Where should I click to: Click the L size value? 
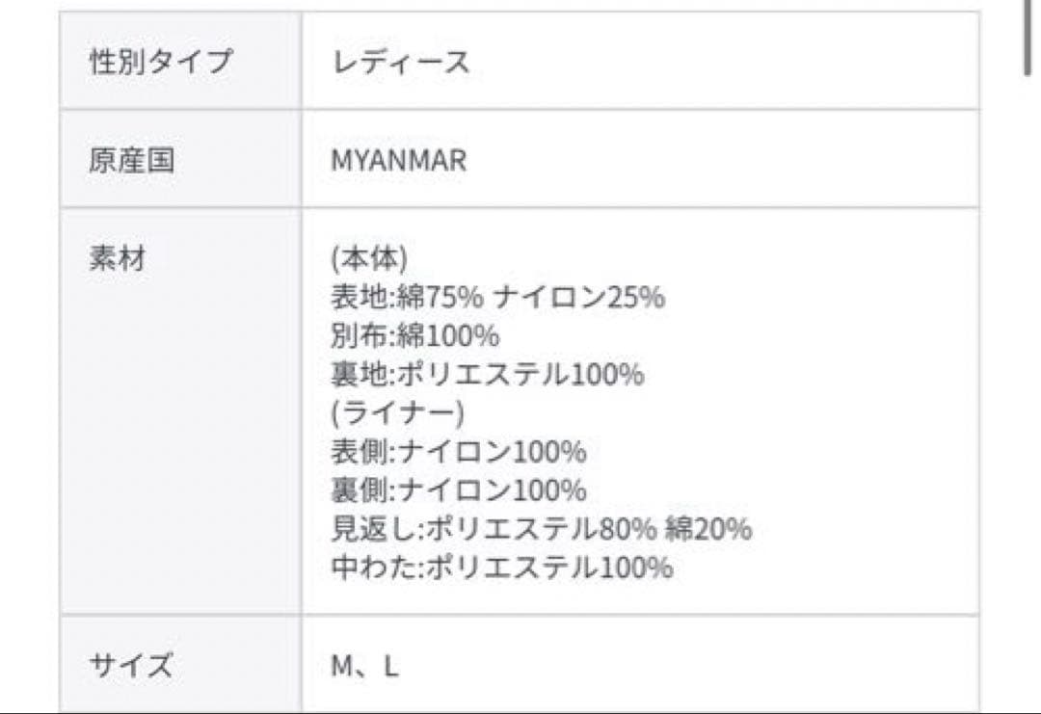pos(390,666)
